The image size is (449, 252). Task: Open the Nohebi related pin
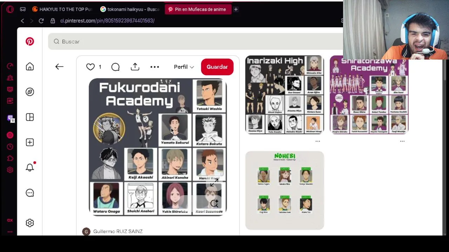tap(284, 190)
